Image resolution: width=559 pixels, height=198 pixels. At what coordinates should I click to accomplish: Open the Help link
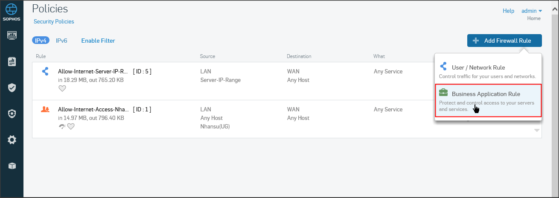tap(508, 11)
